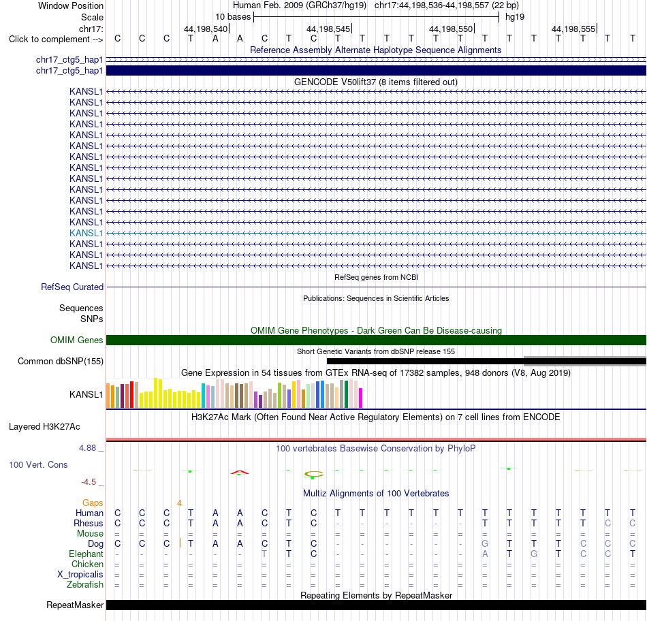Click the 'Mouse' species alignment label
The width and height of the screenshot is (647, 621).
pyautogui.click(x=90, y=534)
